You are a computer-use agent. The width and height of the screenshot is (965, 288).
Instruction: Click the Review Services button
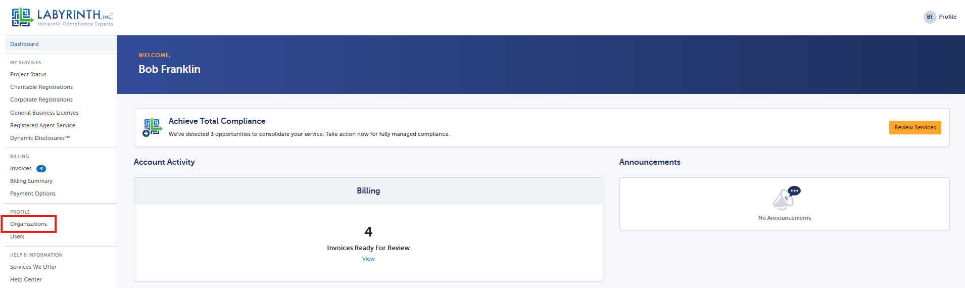click(914, 127)
